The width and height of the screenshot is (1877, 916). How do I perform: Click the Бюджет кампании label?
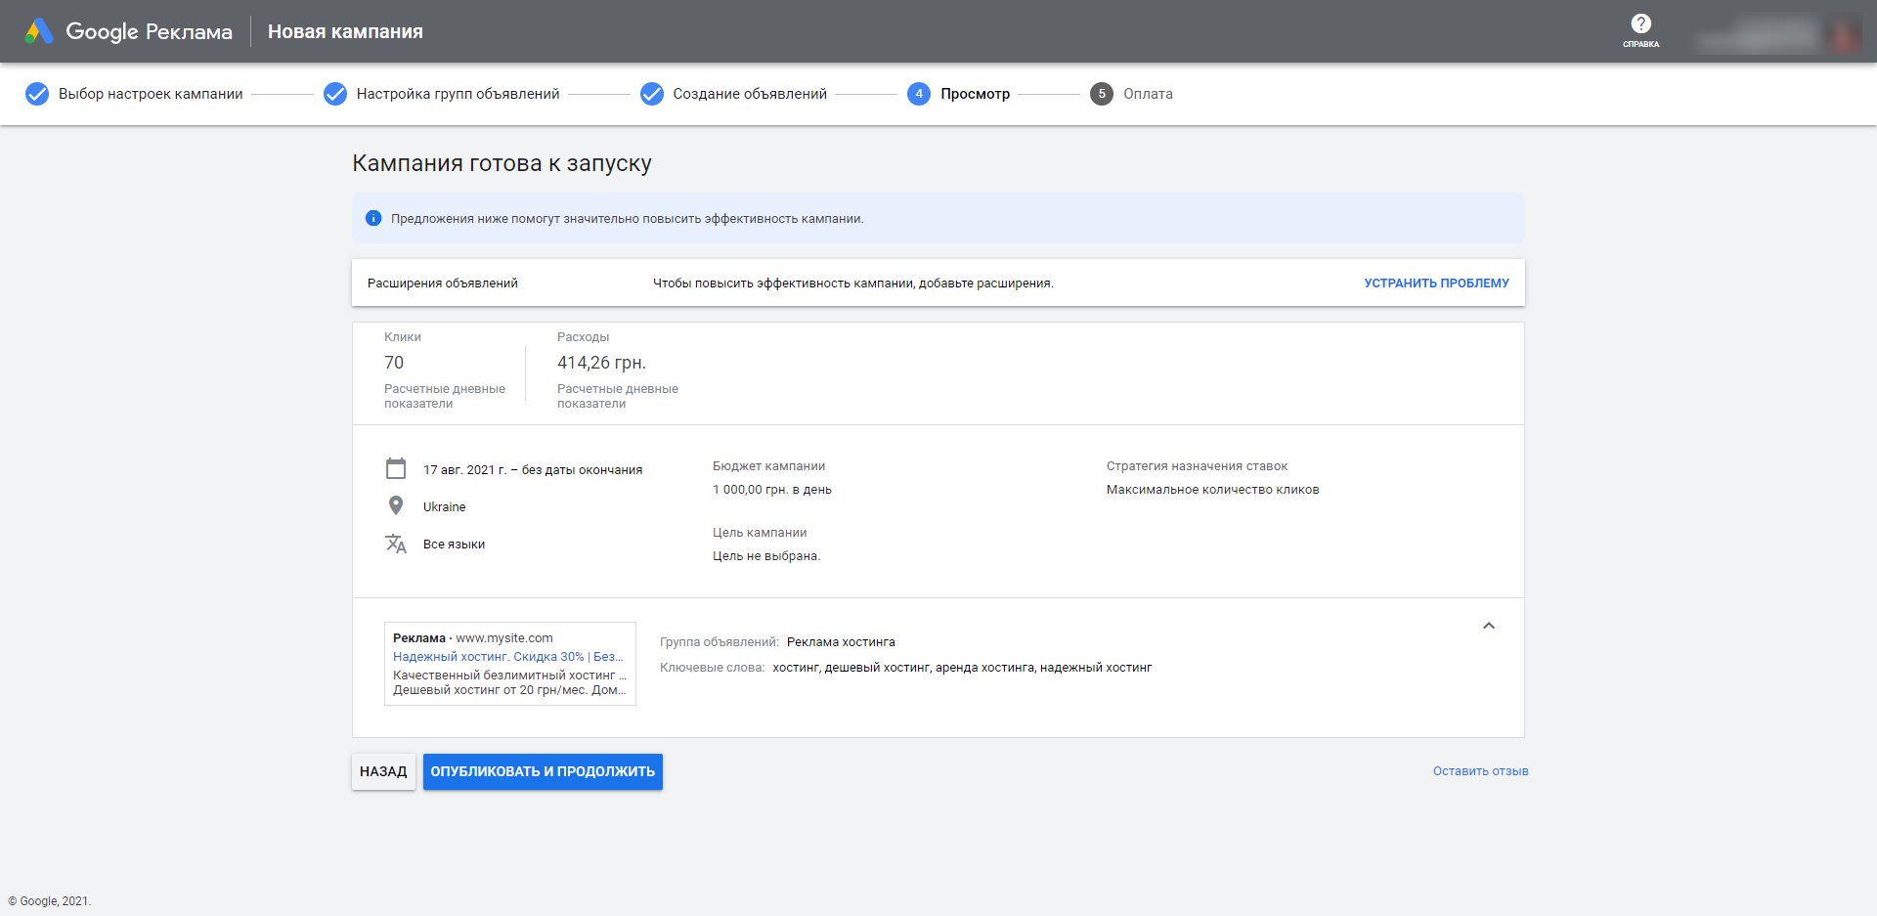click(x=768, y=466)
